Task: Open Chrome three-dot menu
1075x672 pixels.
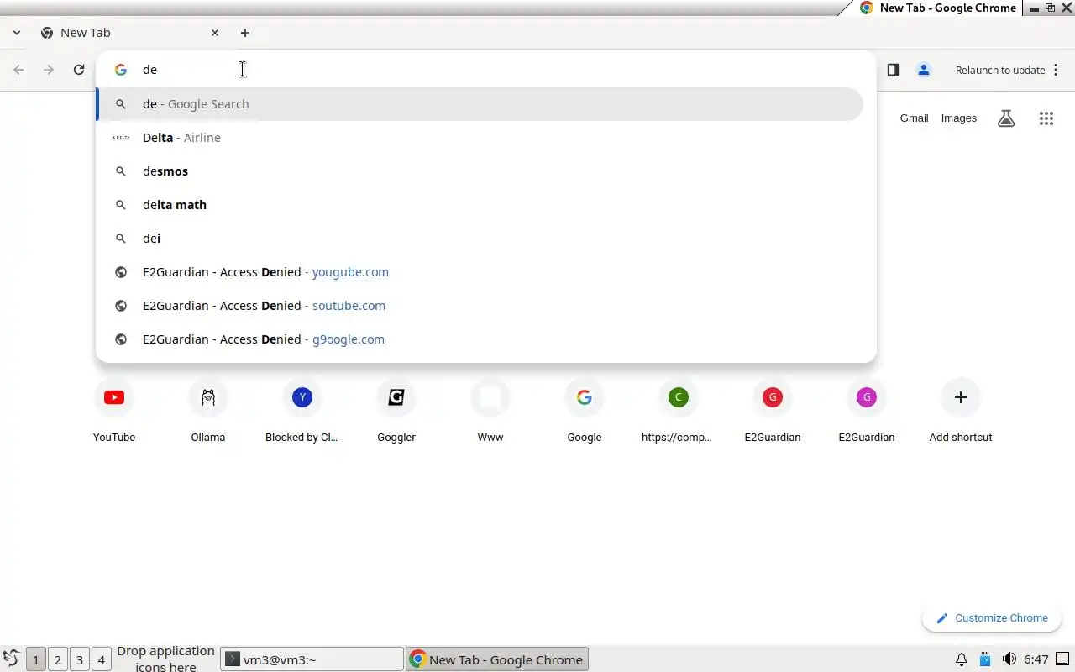Action: [1056, 70]
